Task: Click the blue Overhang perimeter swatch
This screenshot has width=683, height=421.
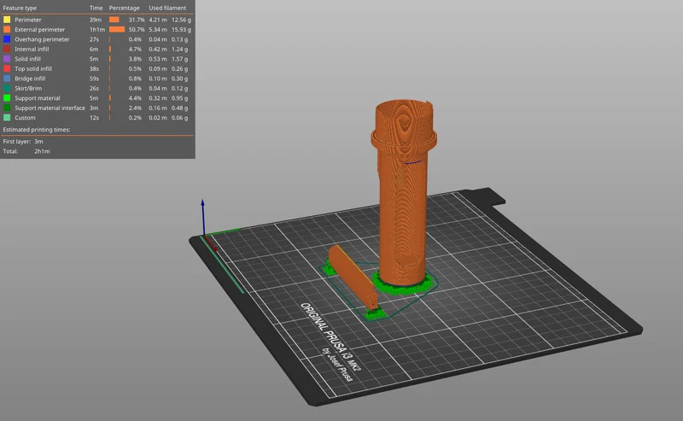Action: tap(7, 39)
